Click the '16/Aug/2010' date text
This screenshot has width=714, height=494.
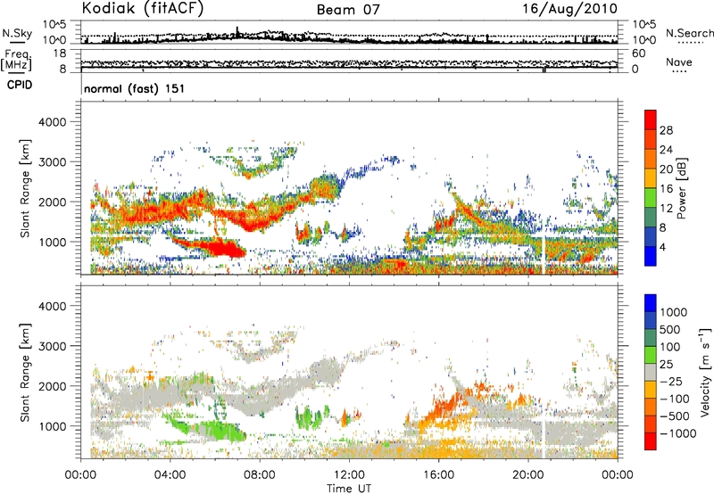[x=569, y=9]
